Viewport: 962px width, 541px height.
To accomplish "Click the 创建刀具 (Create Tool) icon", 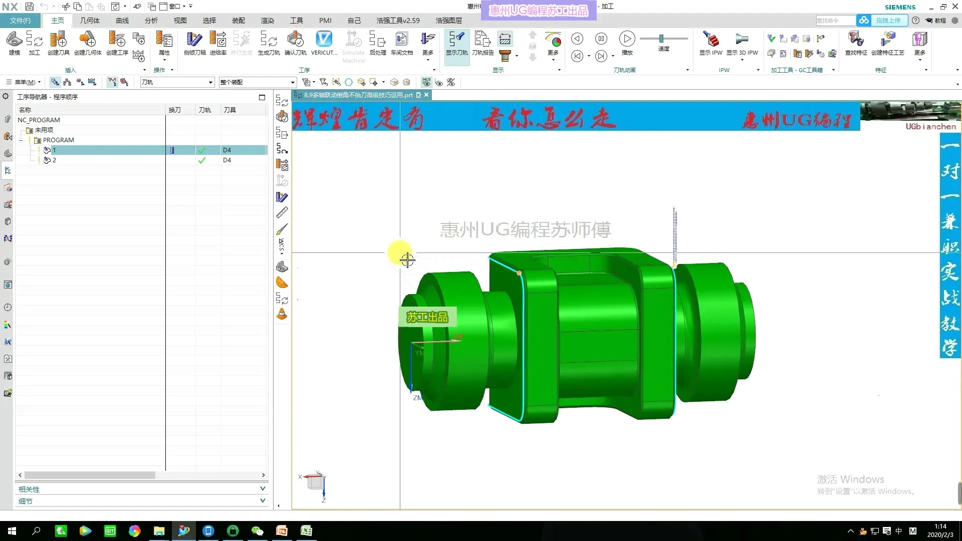I will pyautogui.click(x=58, y=42).
